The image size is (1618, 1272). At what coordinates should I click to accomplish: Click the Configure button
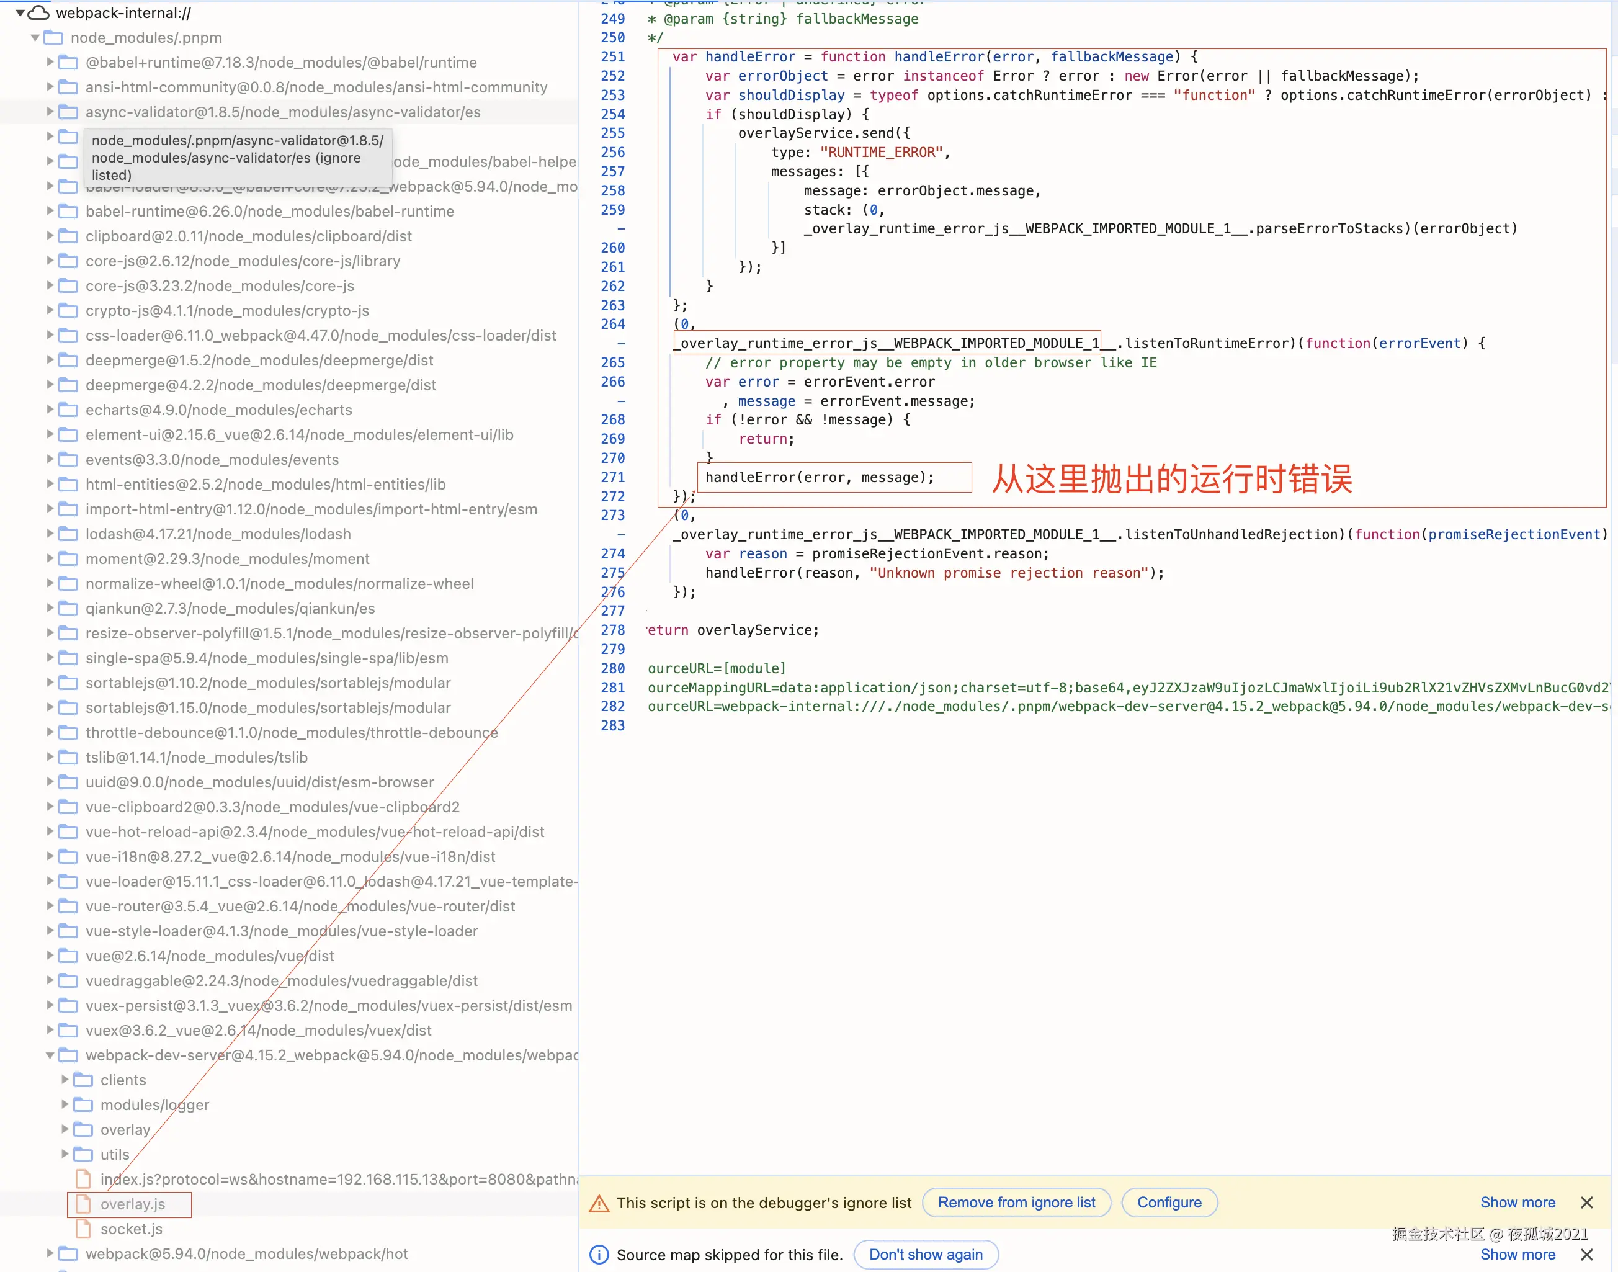tap(1168, 1203)
